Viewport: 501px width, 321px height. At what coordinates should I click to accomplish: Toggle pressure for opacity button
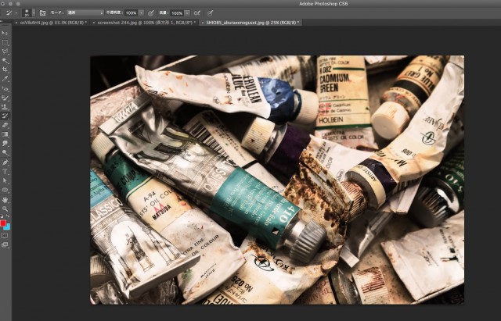[150, 13]
